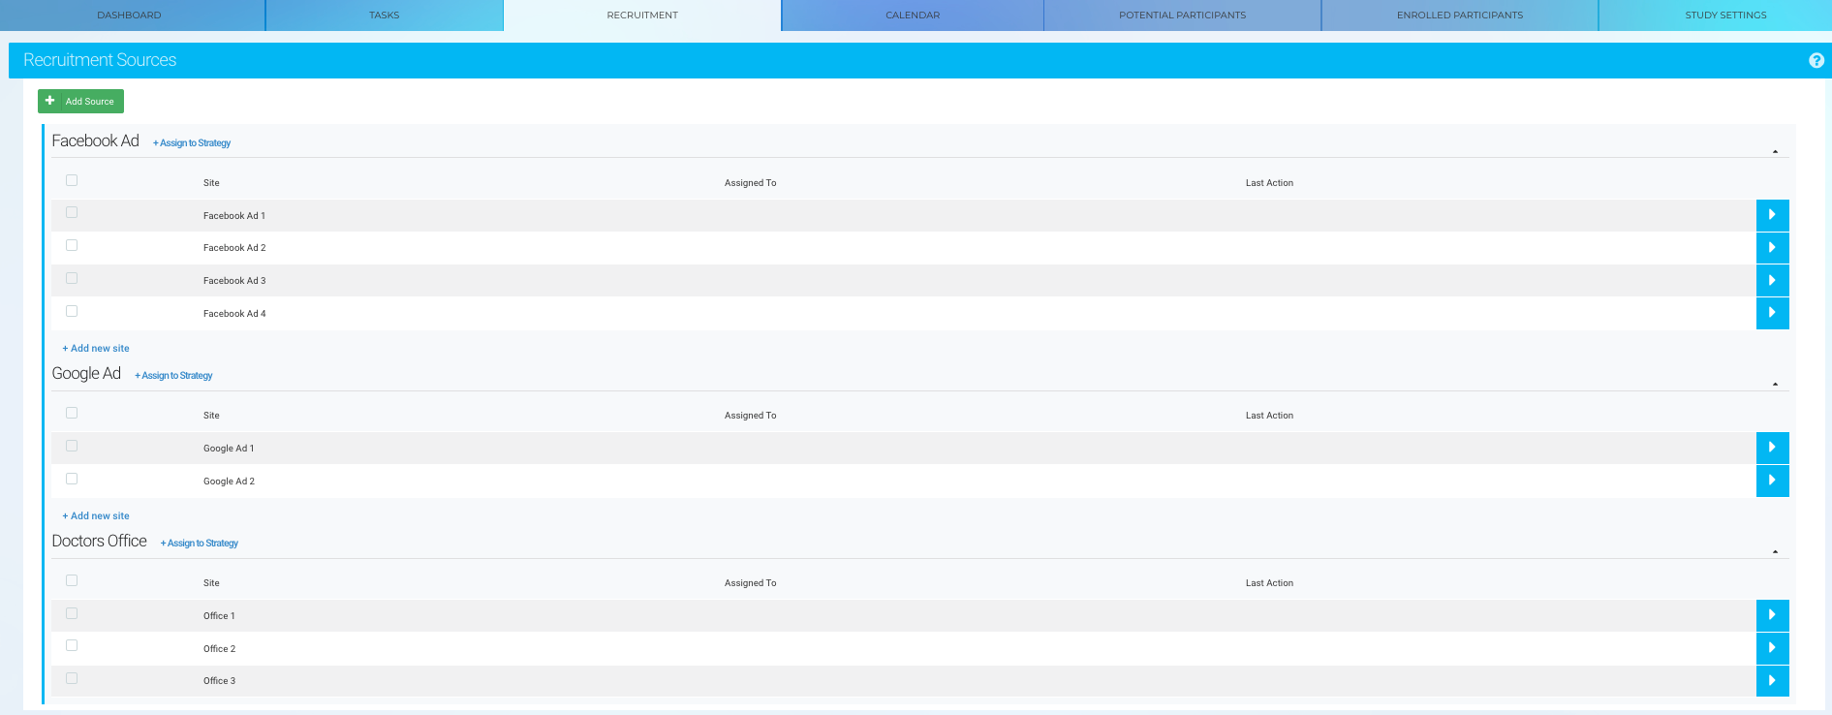Collapse the Doctors Office section
Image resolution: width=1832 pixels, height=715 pixels.
point(1775,552)
